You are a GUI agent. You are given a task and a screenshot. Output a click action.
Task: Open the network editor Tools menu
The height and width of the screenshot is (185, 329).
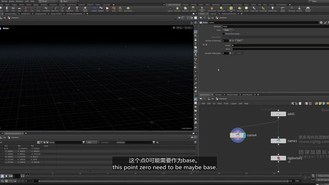pyautogui.click(x=226, y=103)
